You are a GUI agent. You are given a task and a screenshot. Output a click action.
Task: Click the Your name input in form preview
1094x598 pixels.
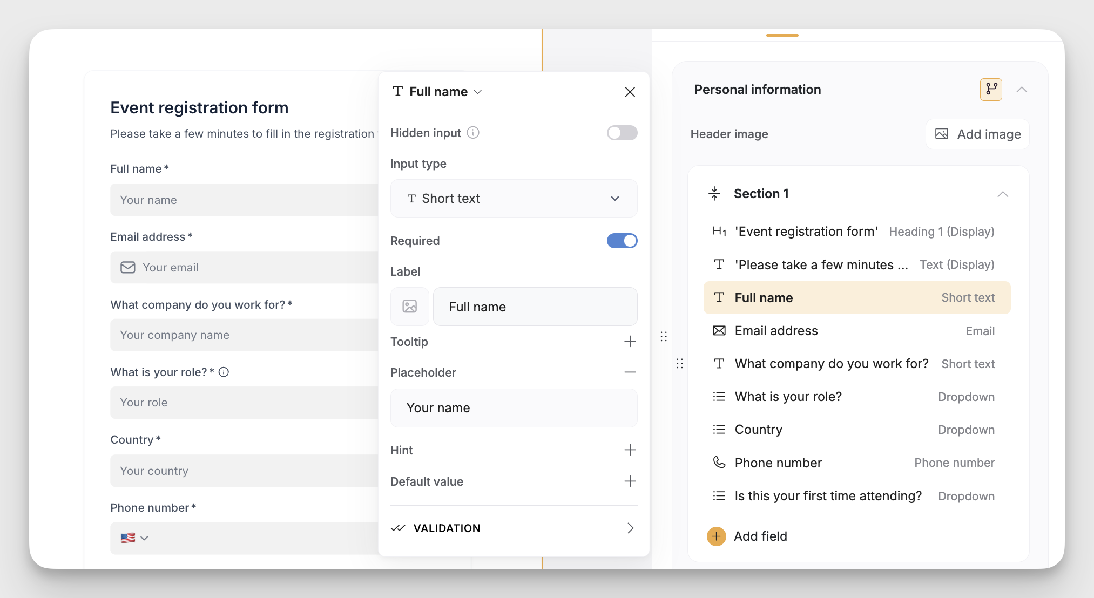click(x=244, y=200)
